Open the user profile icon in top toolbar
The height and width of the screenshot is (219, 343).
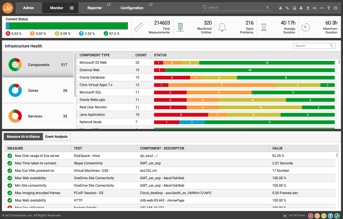280,8
